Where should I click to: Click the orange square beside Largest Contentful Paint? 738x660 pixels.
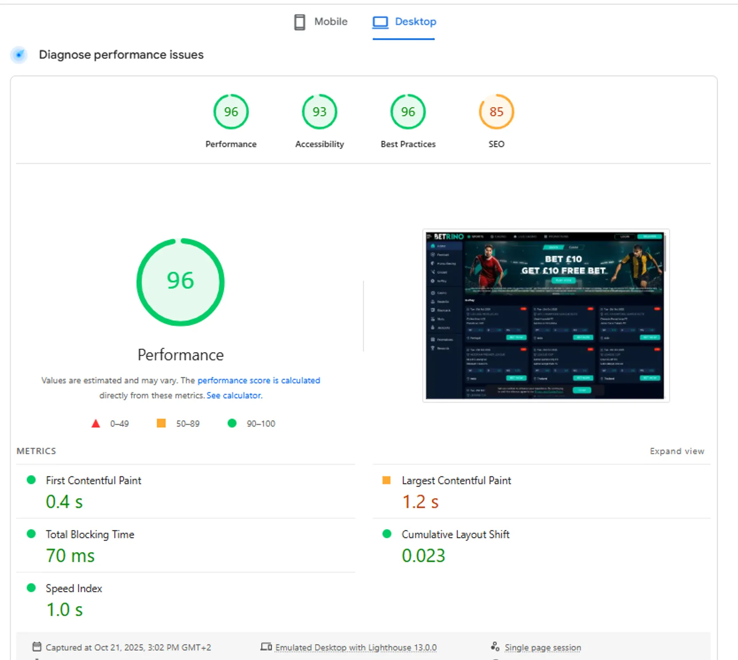tap(387, 480)
